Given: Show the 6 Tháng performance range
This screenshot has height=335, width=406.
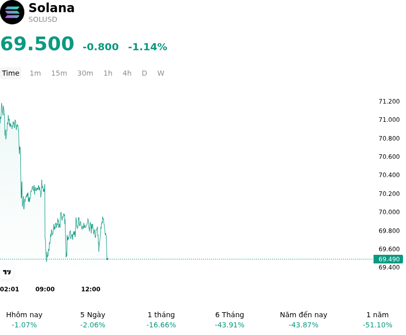Looking at the screenshot, I should 230,320.
